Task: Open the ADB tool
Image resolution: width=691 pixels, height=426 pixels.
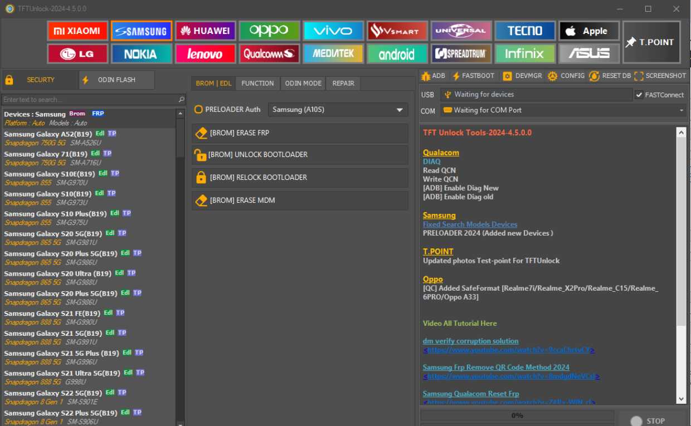Action: click(434, 76)
